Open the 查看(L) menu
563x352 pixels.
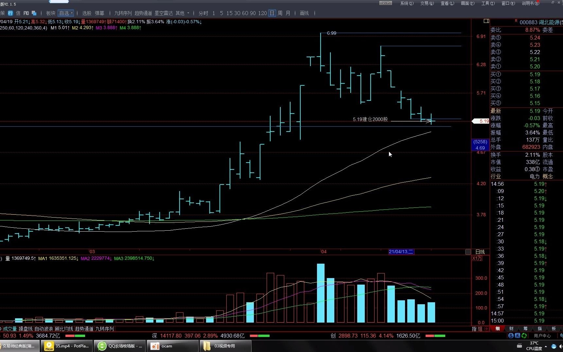pos(447,3)
